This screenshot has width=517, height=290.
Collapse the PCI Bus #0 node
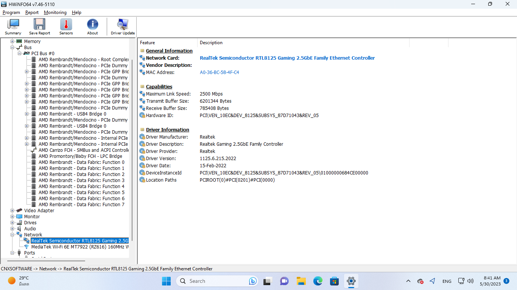[x=20, y=54]
